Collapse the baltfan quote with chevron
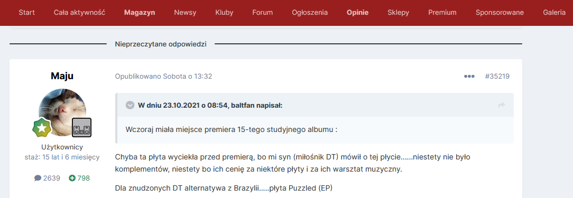The height and width of the screenshot is (198, 573). click(130, 106)
